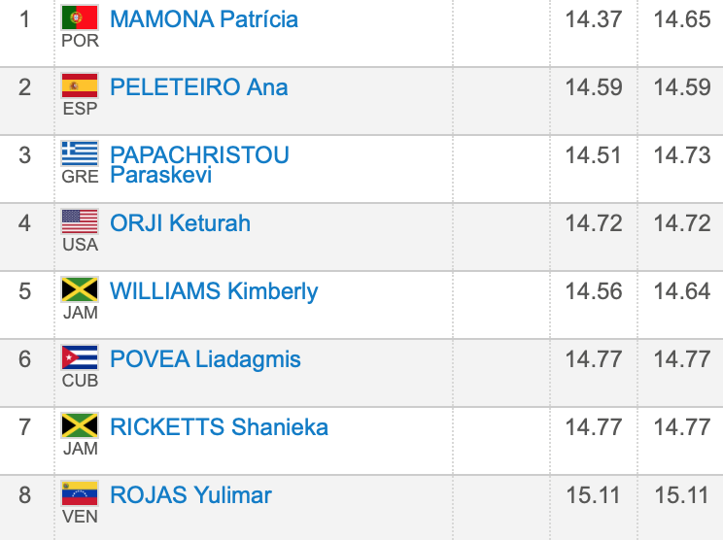The width and height of the screenshot is (723, 540).
Task: Open POVEA Liadagmis athlete link
Action: 205,359
